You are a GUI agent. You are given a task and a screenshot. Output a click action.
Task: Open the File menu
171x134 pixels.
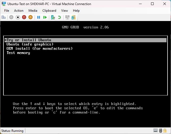7,11
